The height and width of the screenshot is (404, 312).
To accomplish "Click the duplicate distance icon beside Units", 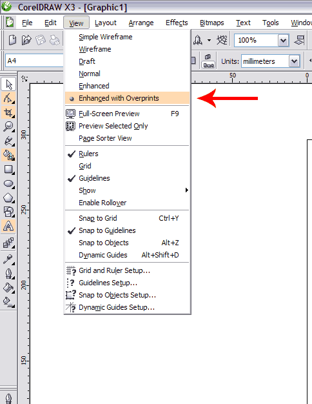I will click(208, 61).
